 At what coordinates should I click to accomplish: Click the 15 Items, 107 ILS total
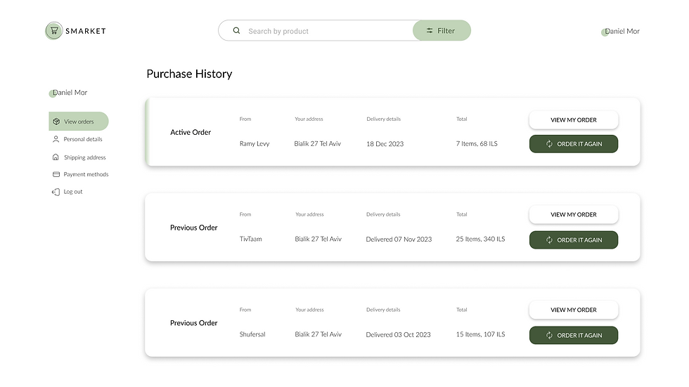click(x=480, y=334)
